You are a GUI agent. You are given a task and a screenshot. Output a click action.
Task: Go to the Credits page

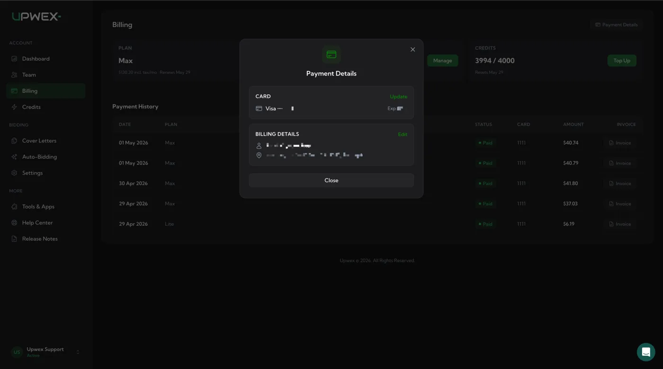click(46, 107)
